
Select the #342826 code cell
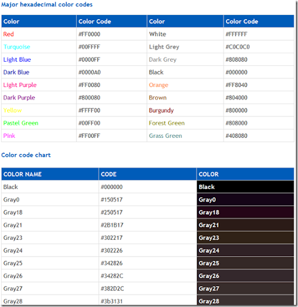click(148, 263)
